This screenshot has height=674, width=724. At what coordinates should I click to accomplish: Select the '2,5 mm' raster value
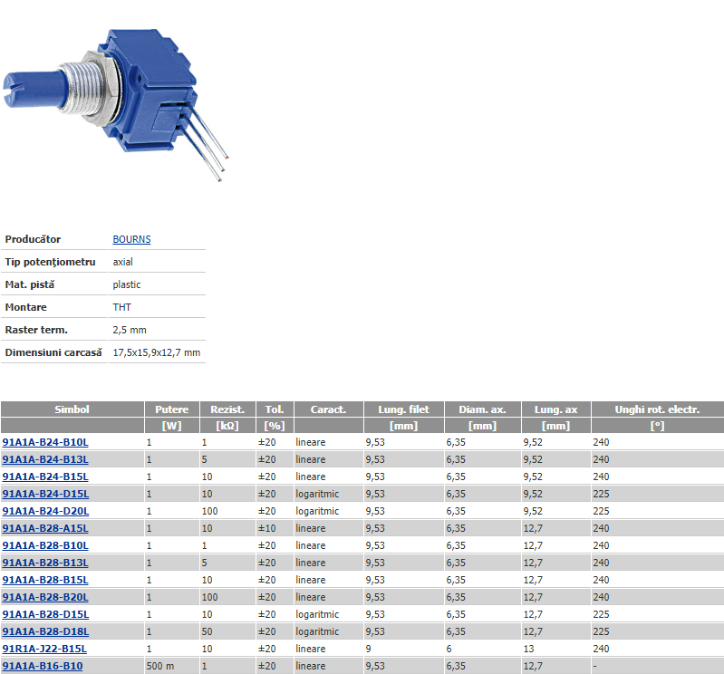[130, 330]
